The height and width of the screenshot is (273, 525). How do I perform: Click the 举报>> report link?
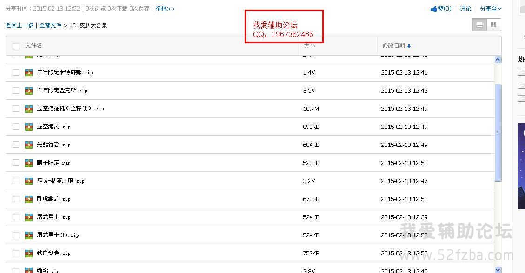pyautogui.click(x=165, y=9)
